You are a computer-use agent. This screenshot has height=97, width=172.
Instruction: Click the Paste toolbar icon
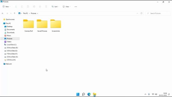pos(28,6)
